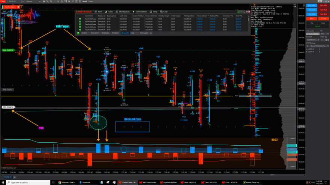Click the Help icon in Control Center
330x185 pixels.
point(151,12)
